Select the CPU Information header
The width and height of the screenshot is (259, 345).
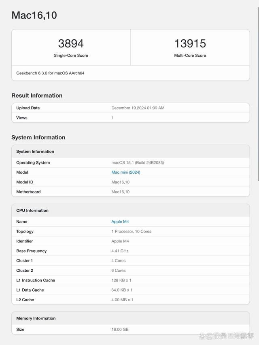[32, 210]
